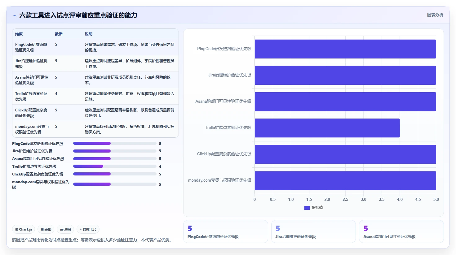The width and height of the screenshot is (456, 255).
Task: Select the 数据卡片 tag chip
Action: pos(88,229)
